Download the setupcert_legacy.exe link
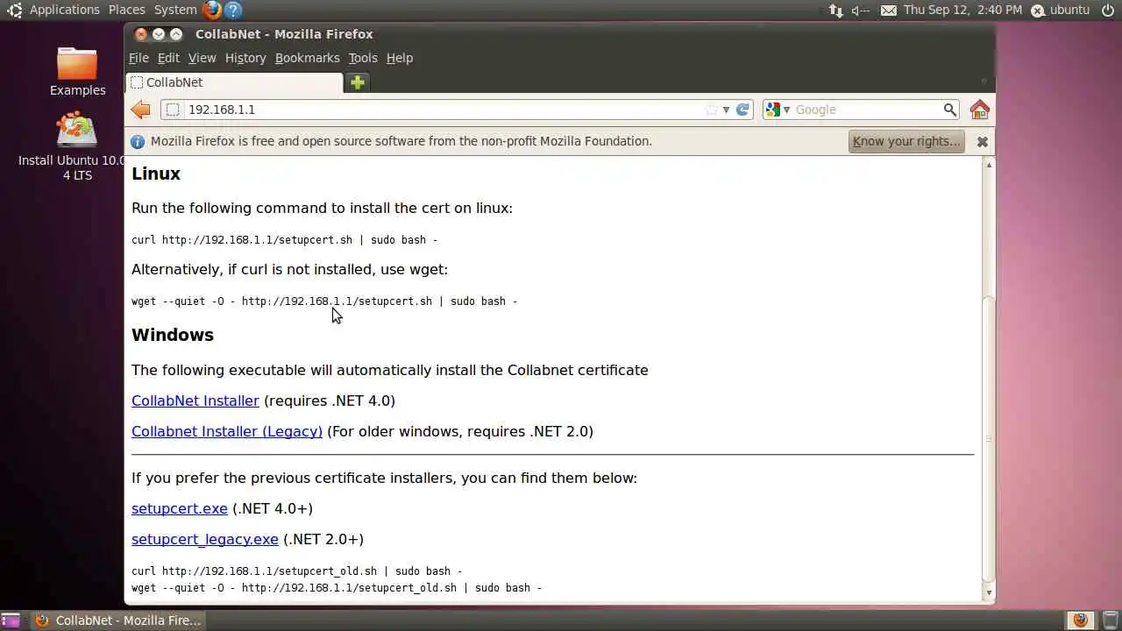This screenshot has width=1122, height=631. (205, 539)
